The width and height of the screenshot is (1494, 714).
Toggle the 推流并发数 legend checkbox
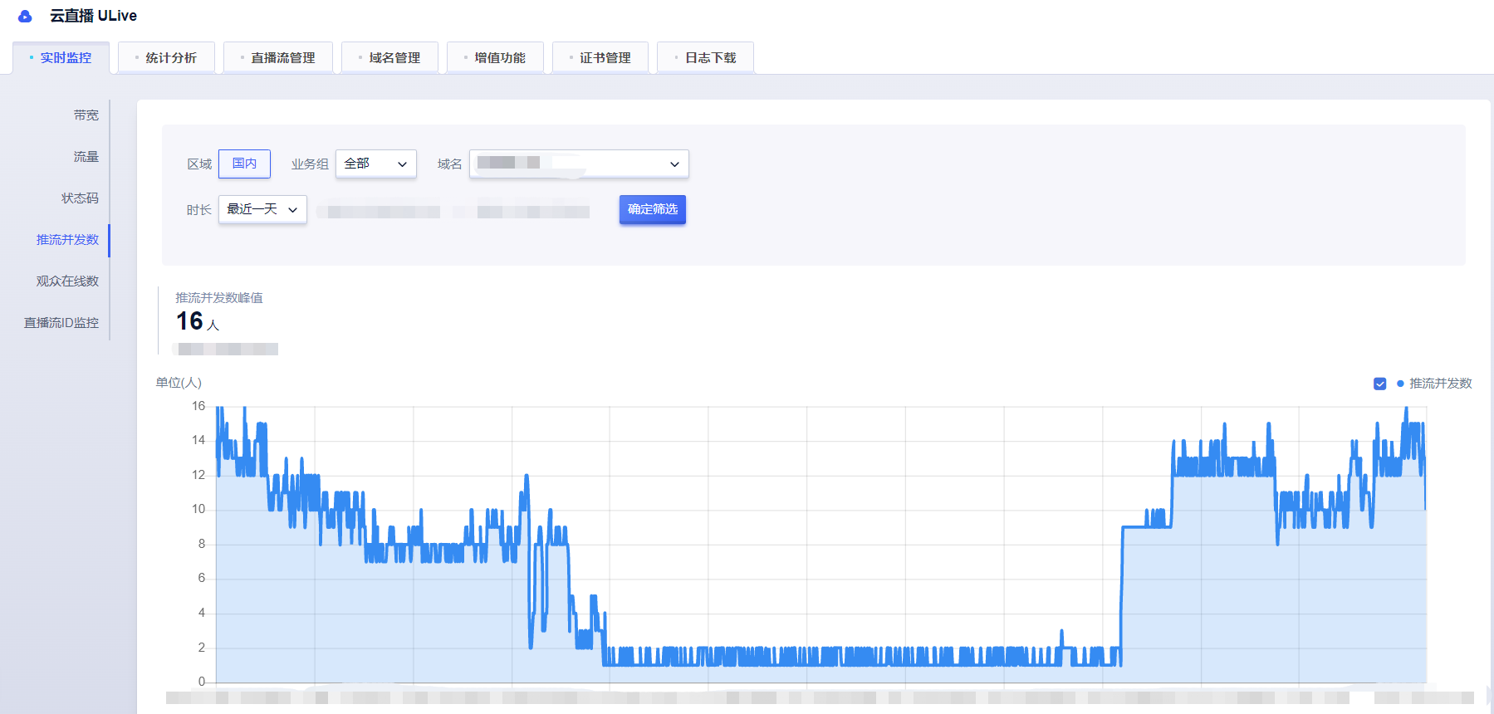click(1380, 384)
